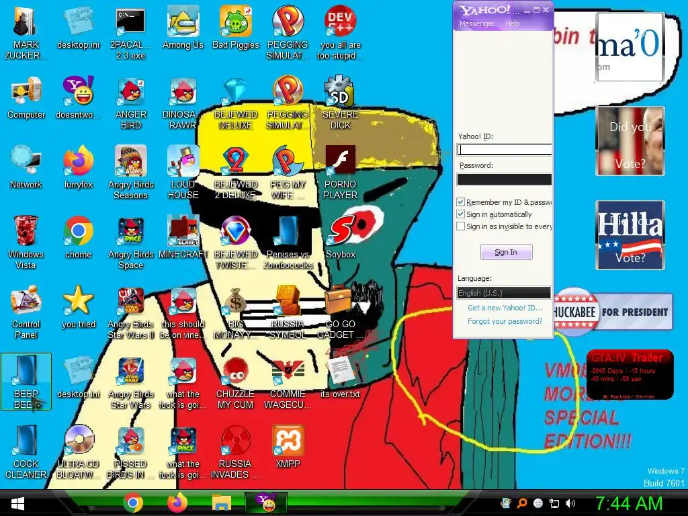Screen dimensions: 688x516
Task: Open the chome Chrome shortcut
Action: 79,237
